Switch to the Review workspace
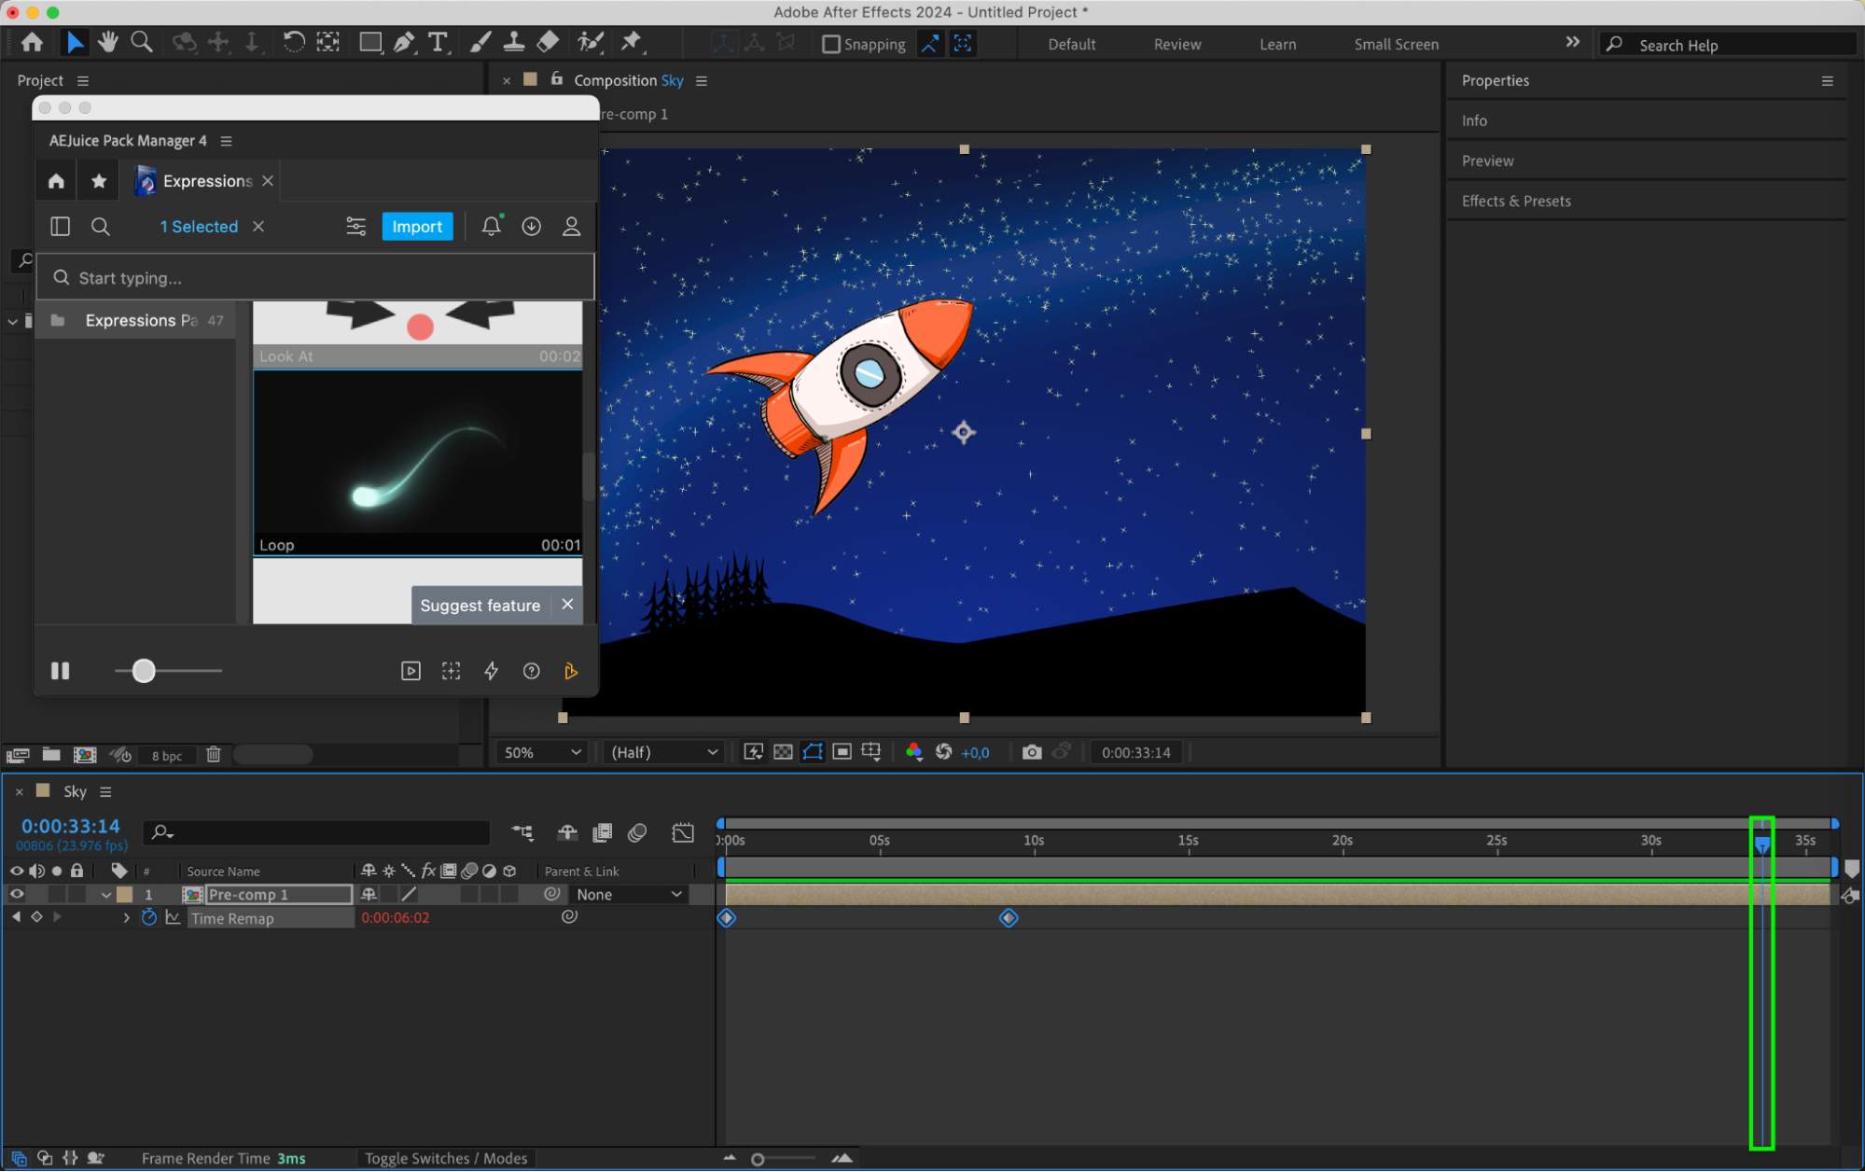Image resolution: width=1865 pixels, height=1172 pixels. point(1176,44)
